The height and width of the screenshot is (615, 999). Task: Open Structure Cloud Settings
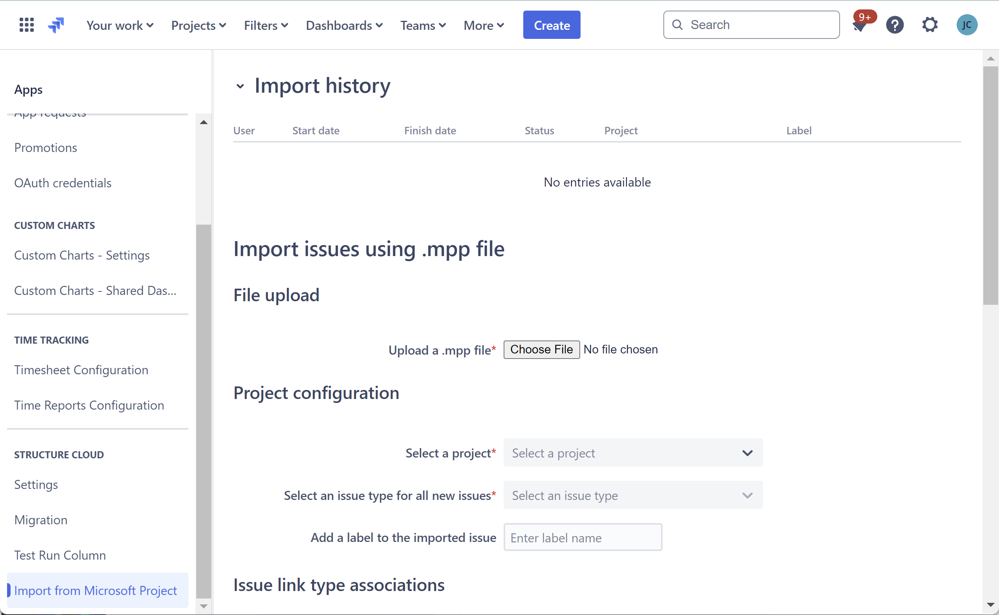(36, 485)
